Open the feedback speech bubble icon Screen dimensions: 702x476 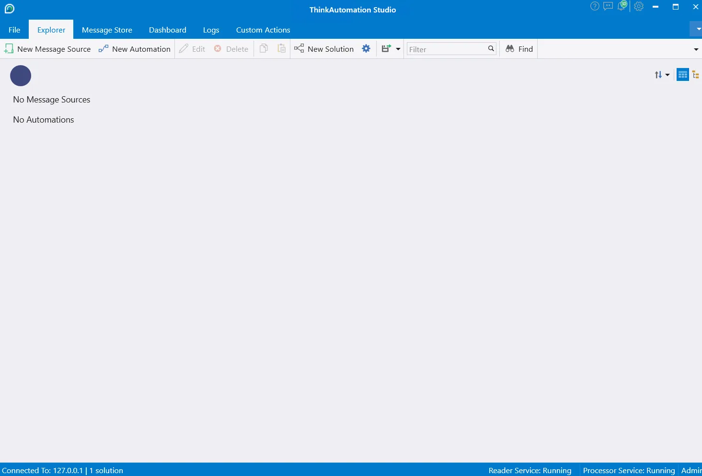[608, 6]
